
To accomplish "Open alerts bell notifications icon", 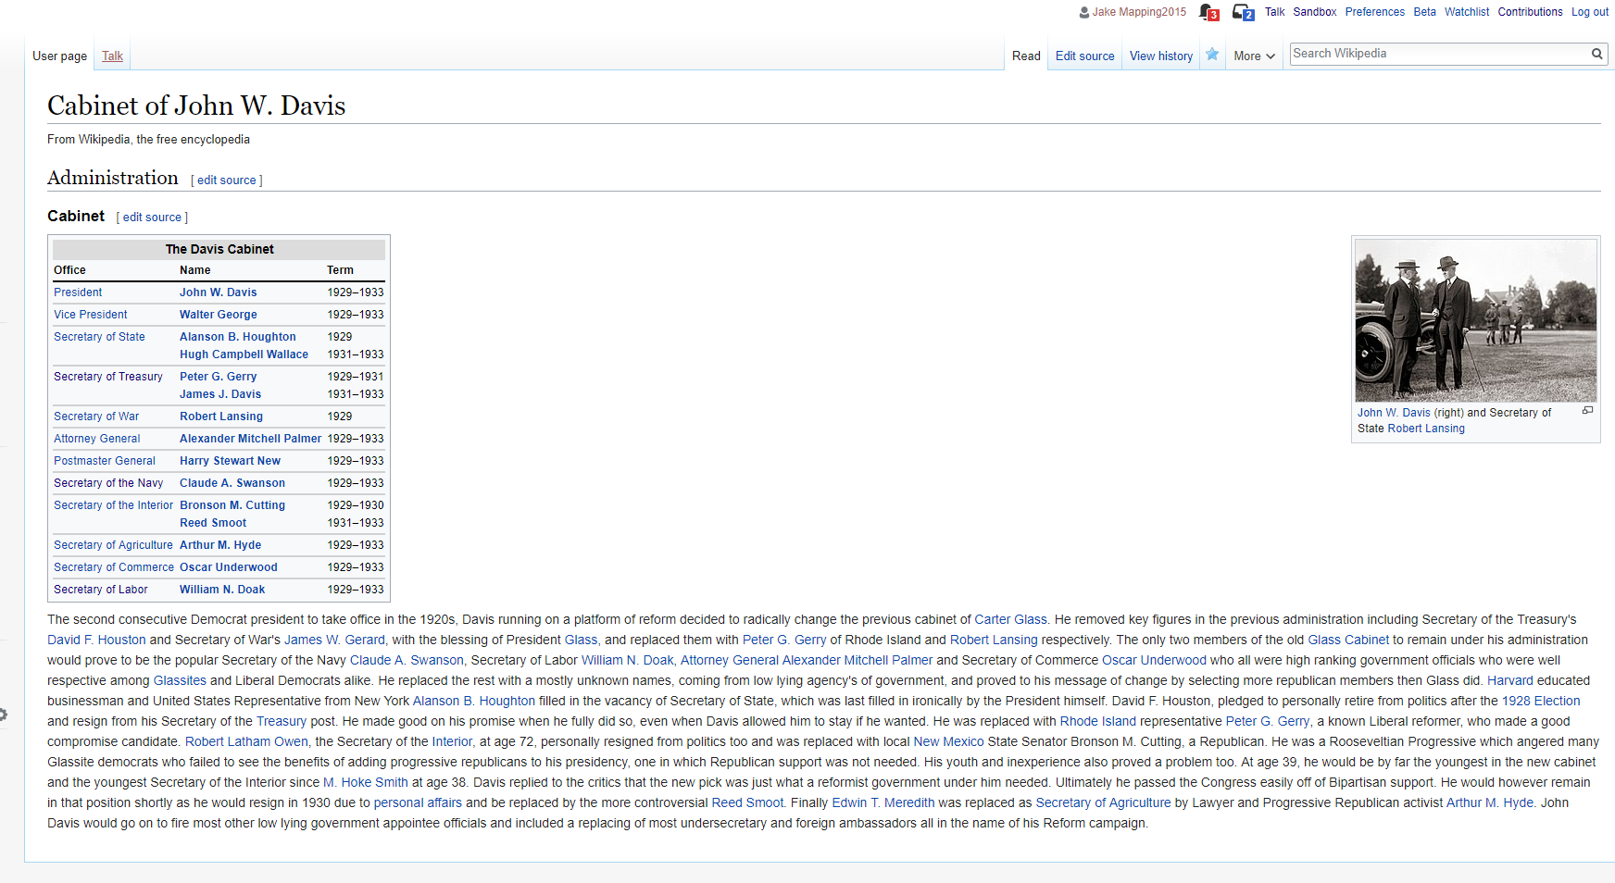I will 1208,12.
